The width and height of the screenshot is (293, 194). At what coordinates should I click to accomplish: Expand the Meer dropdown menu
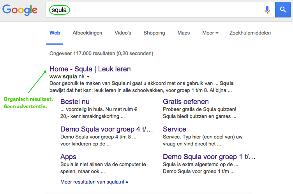click(210, 33)
